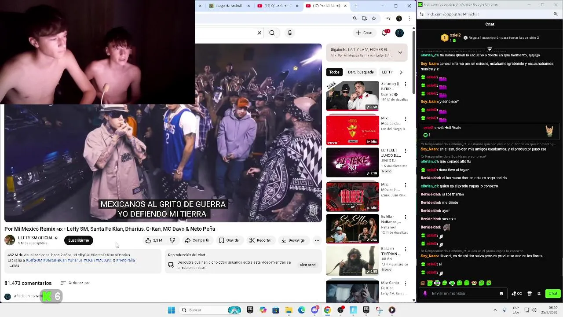
Task: Open YouTube account avatar menu
Action: coord(399,33)
